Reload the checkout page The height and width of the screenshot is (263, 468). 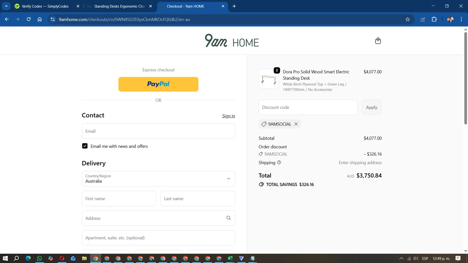click(29, 19)
